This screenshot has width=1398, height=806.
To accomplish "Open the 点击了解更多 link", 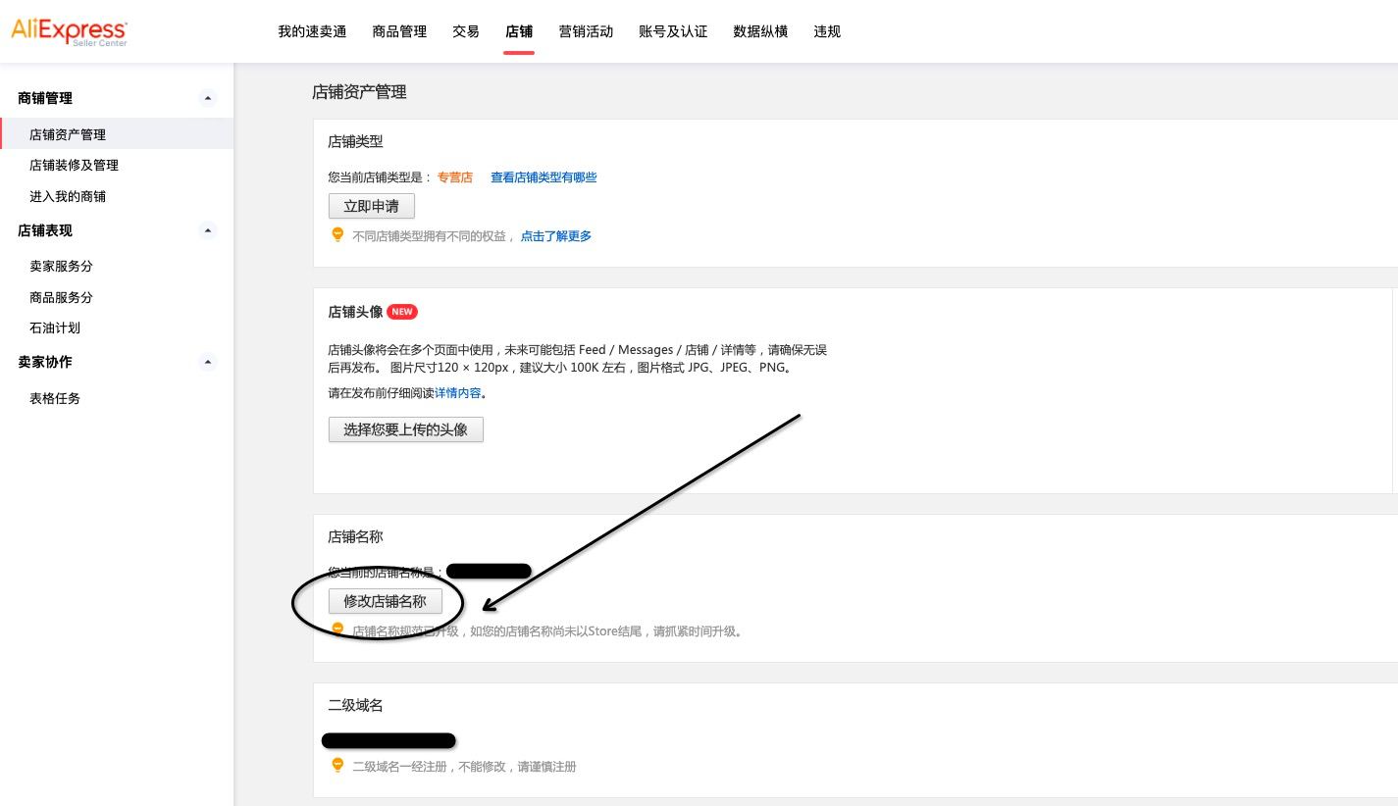I will 556,236.
